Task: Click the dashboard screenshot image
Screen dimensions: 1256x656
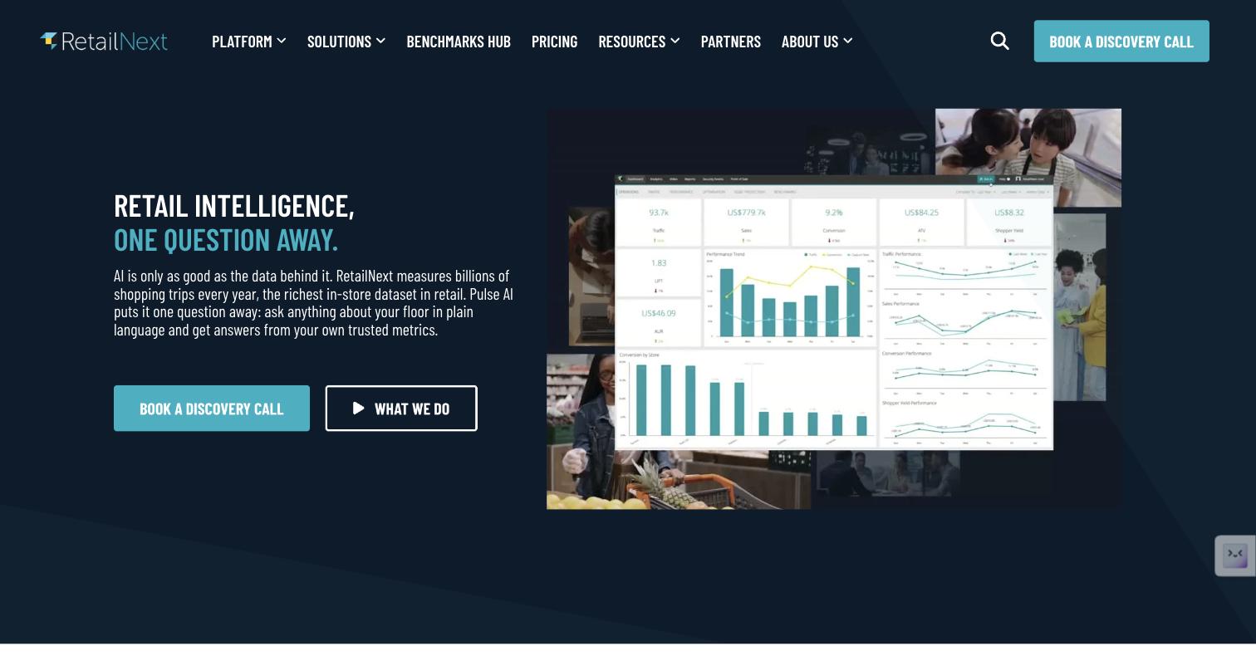Action: tap(834, 312)
